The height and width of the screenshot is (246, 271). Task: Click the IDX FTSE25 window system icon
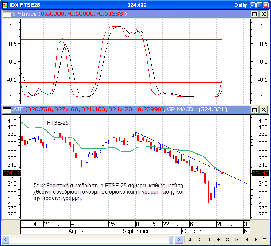coord(4,5)
